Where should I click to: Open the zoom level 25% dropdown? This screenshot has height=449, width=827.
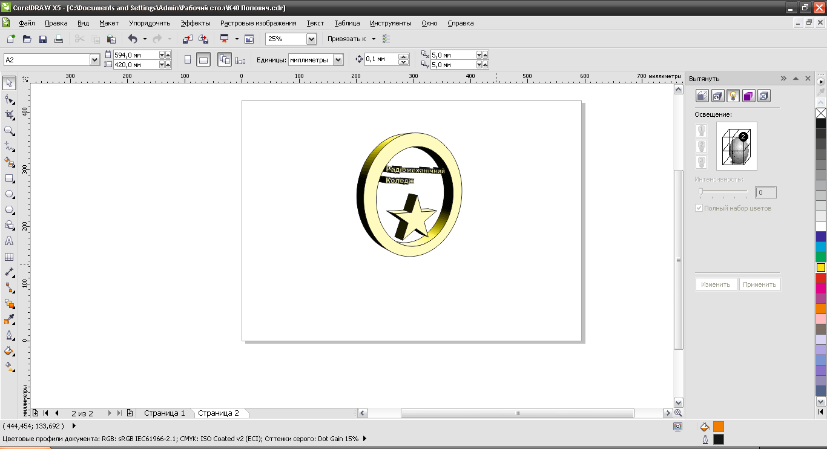point(311,39)
